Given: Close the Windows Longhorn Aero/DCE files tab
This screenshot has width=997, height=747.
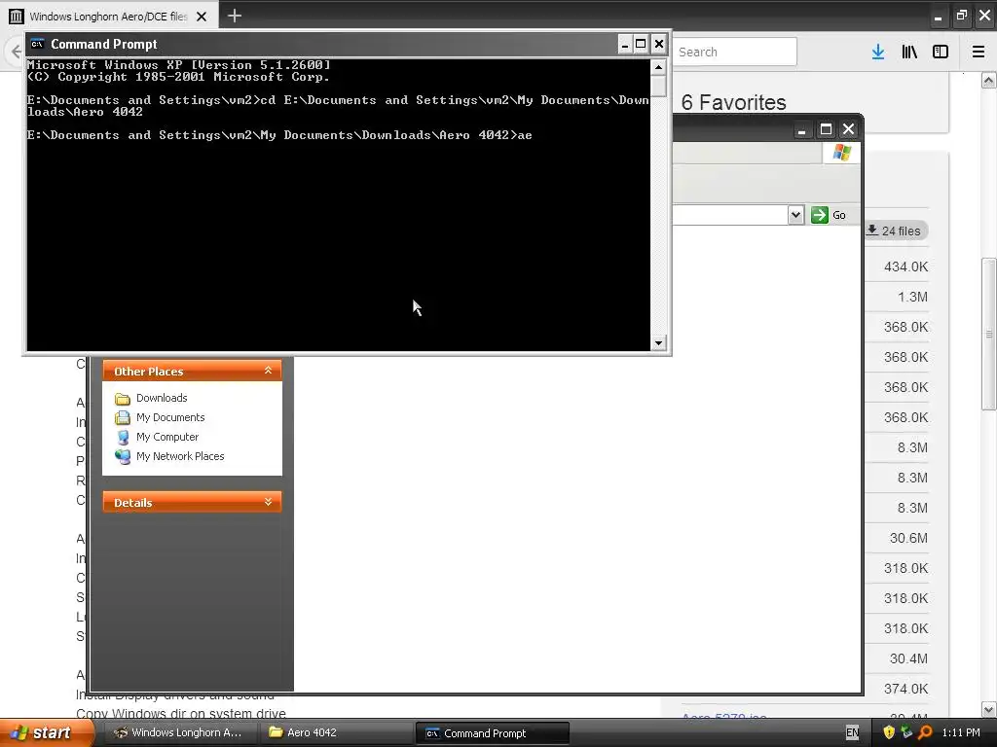Looking at the screenshot, I should click(x=202, y=17).
